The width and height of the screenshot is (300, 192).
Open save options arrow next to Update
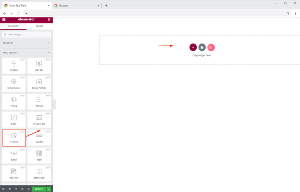(49, 189)
